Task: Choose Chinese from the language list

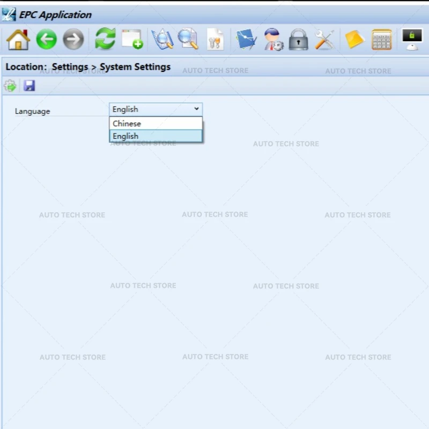Action: (x=156, y=123)
